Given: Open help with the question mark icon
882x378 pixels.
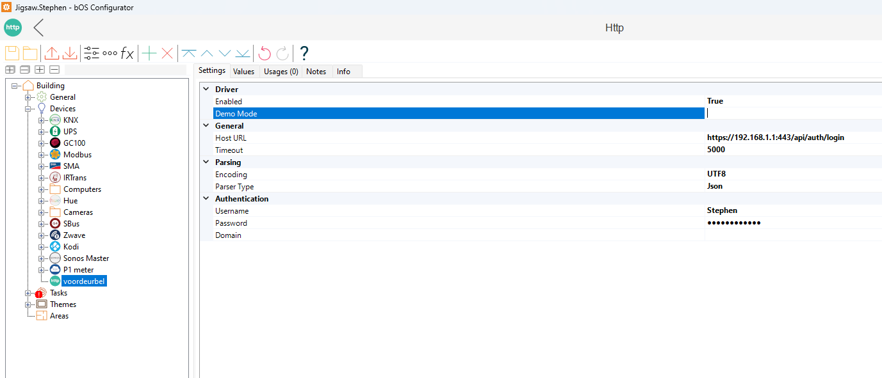Looking at the screenshot, I should (x=304, y=53).
